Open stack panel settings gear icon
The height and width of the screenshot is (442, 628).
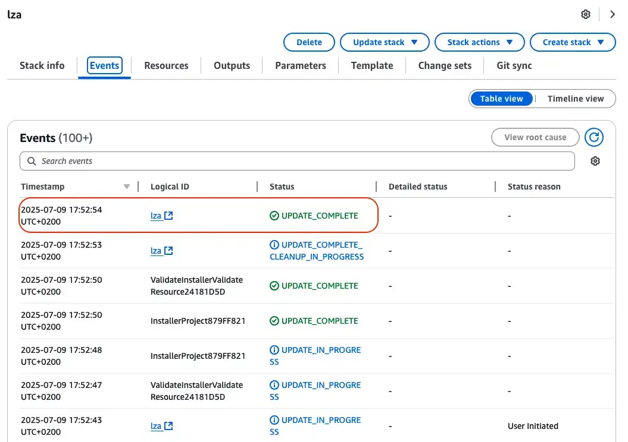point(586,14)
